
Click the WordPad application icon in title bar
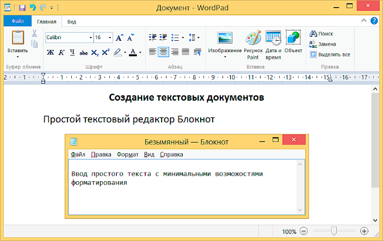click(8, 8)
